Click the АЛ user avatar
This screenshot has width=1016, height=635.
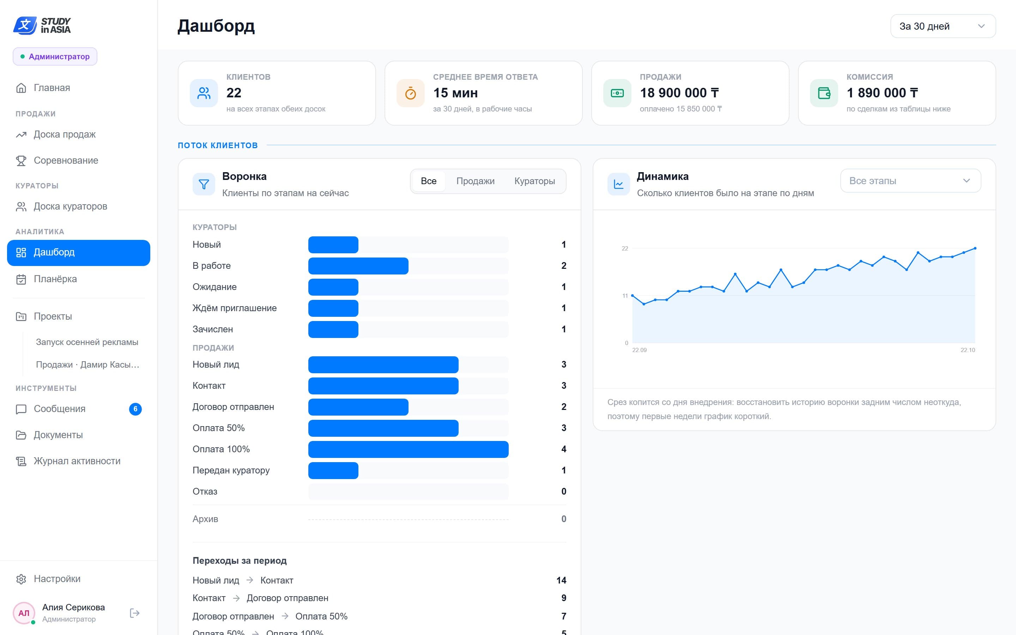coord(24,613)
